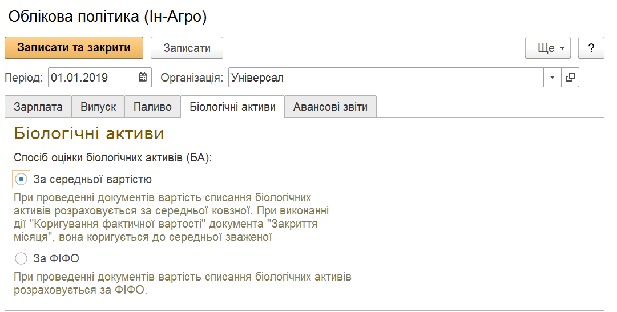The image size is (617, 312).
Task: Open the Ще dropdown menu
Action: coord(548,48)
